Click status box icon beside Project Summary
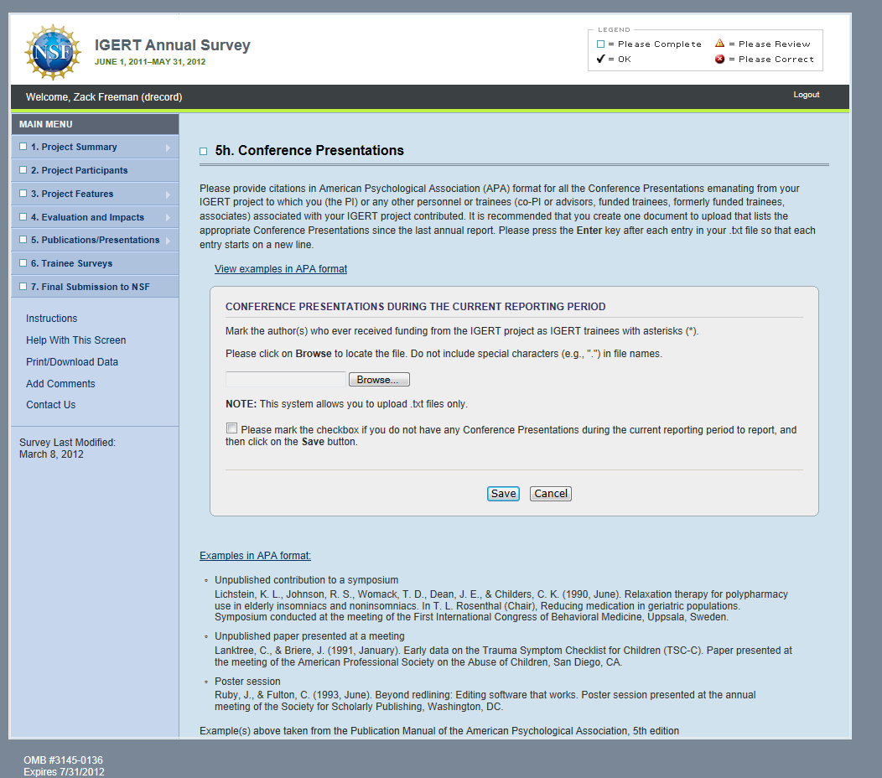 [x=23, y=148]
